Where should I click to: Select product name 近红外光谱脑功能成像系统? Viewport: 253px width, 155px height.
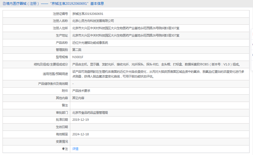coord(90,43)
